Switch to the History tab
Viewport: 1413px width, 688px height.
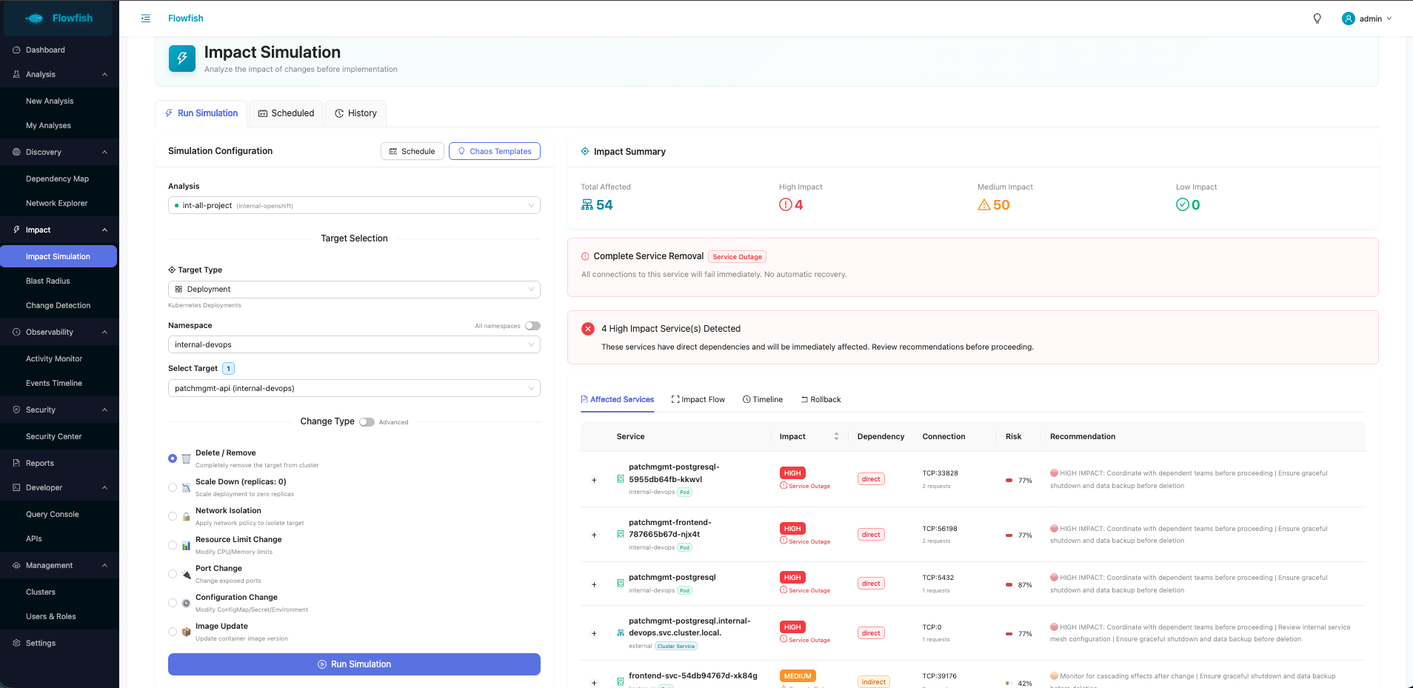tap(355, 113)
